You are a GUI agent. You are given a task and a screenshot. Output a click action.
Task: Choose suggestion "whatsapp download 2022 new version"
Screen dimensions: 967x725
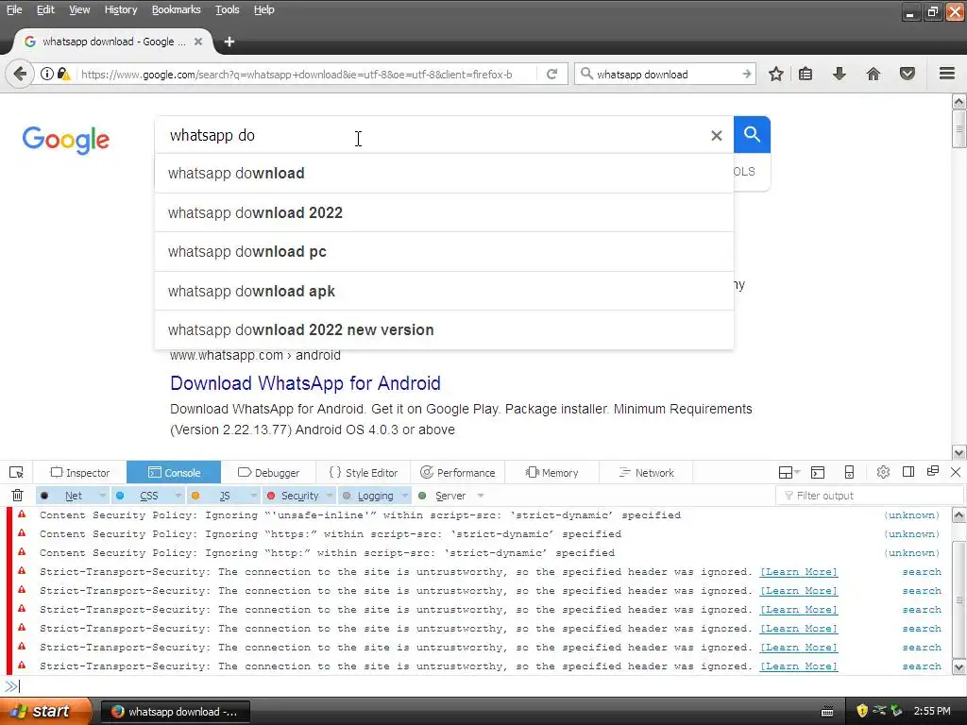click(444, 329)
